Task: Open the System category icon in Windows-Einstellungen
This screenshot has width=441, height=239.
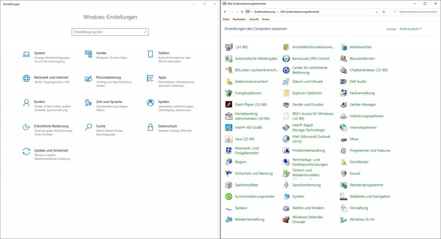Action: click(26, 54)
